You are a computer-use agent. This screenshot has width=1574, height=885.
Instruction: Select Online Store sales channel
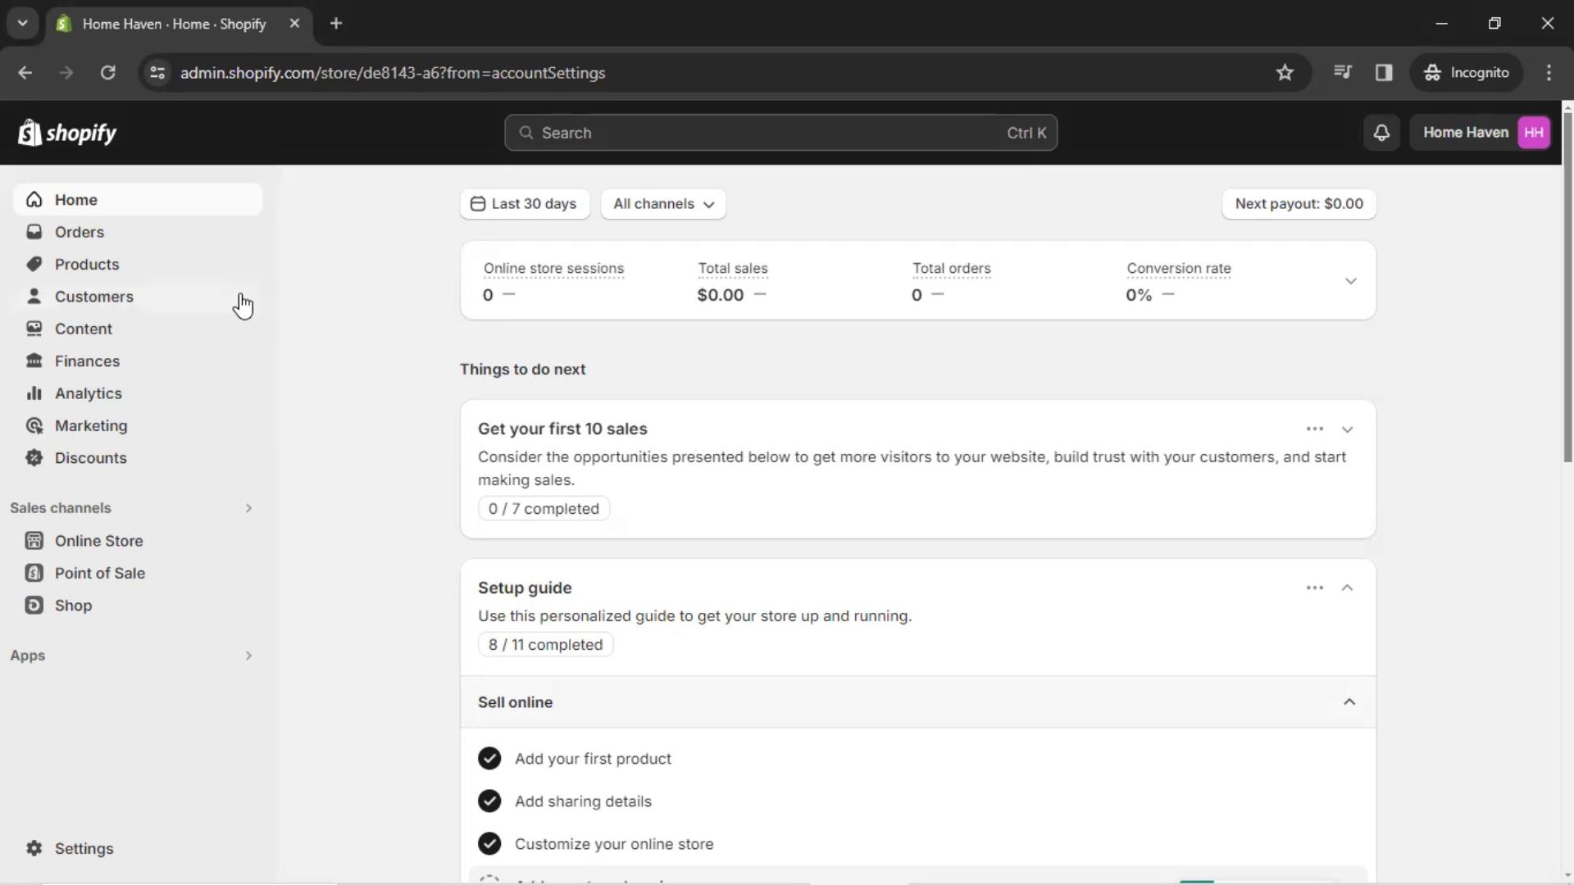coord(98,540)
